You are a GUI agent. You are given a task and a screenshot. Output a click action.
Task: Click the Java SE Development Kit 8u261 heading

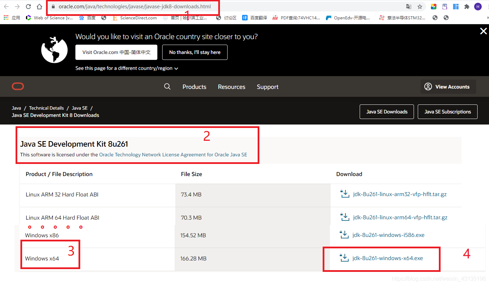(74, 144)
